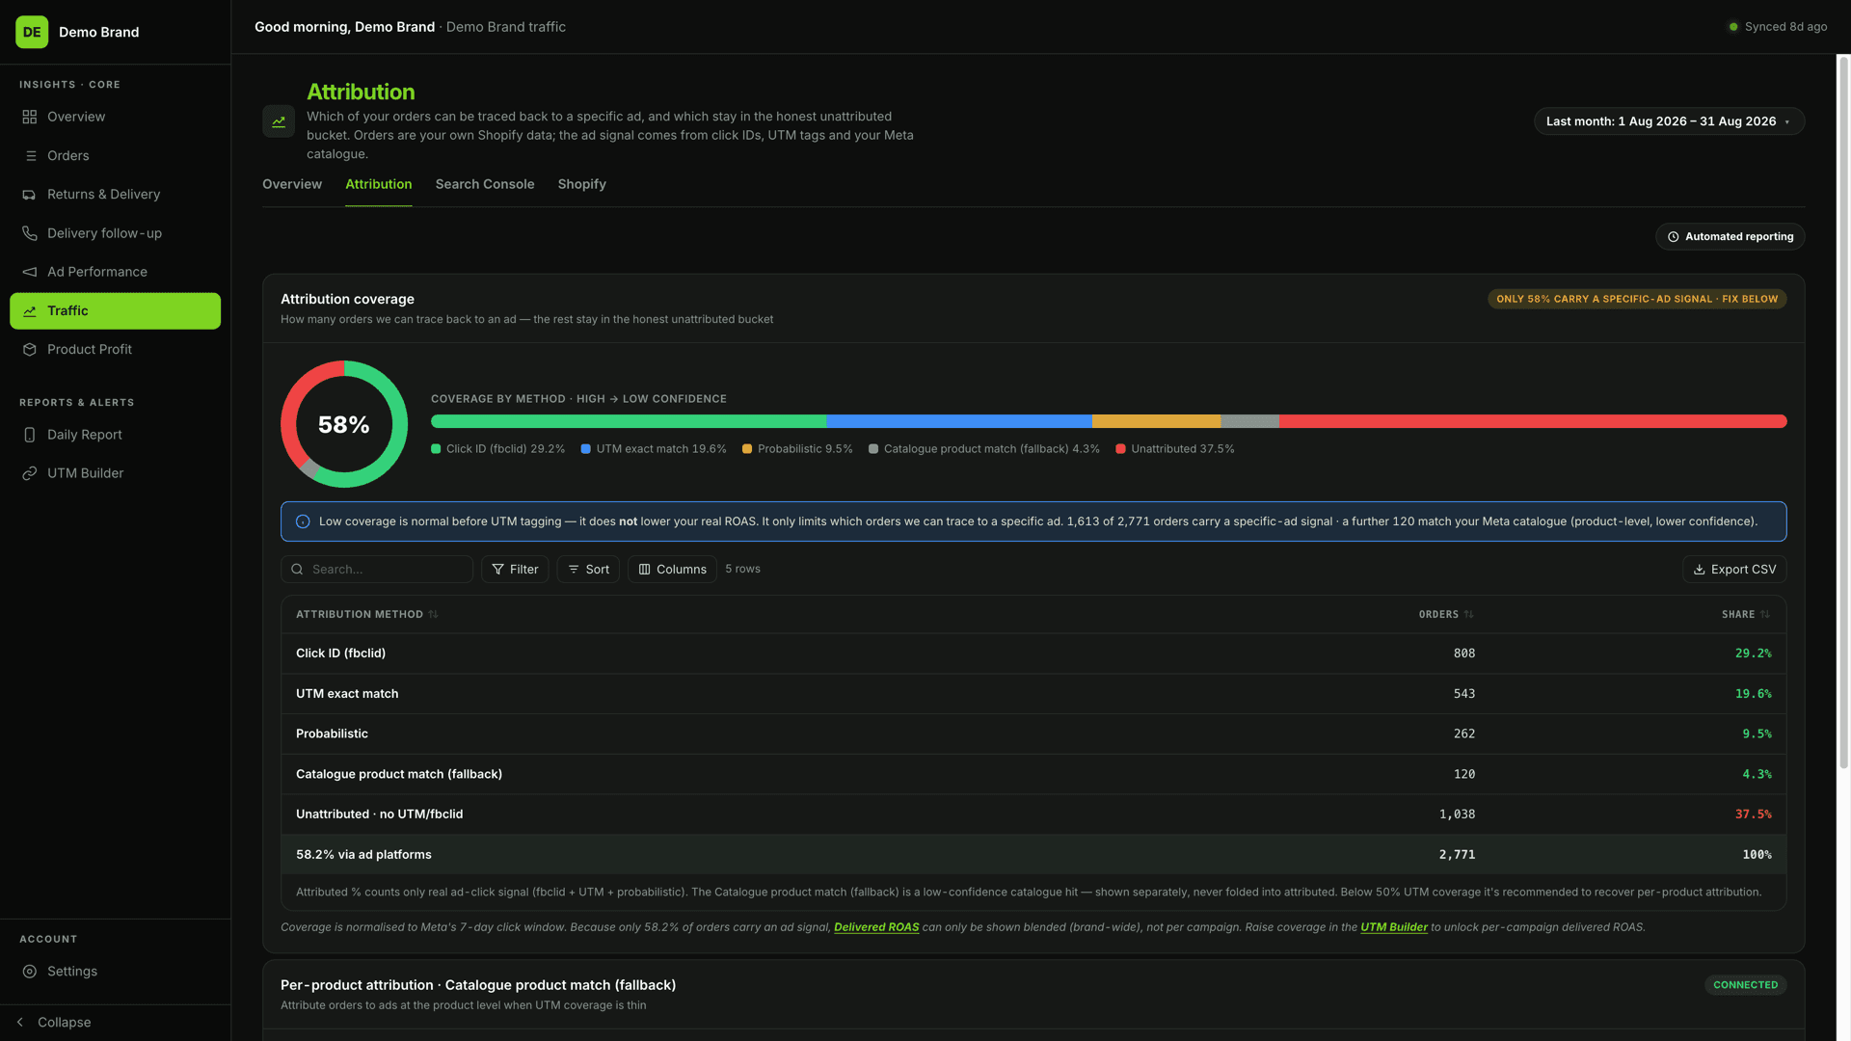
Task: Click the magnifier icon in search box
Action: point(298,570)
